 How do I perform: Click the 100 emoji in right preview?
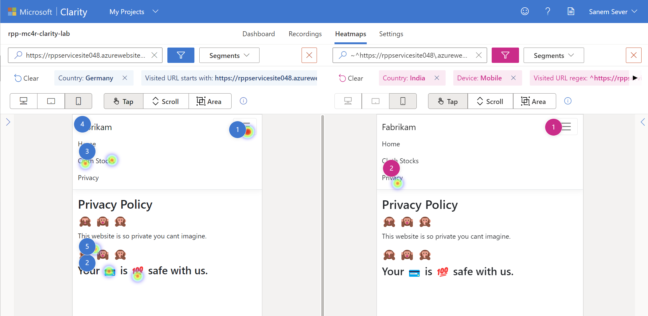tap(443, 272)
